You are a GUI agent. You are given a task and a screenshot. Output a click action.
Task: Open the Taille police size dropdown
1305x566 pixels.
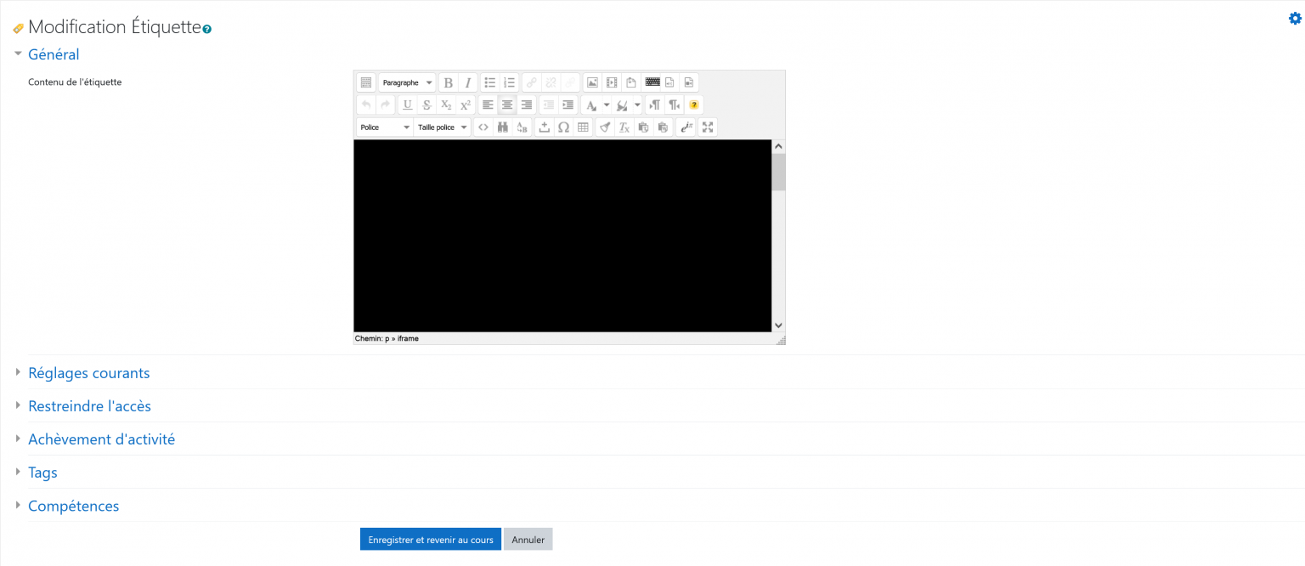[443, 127]
